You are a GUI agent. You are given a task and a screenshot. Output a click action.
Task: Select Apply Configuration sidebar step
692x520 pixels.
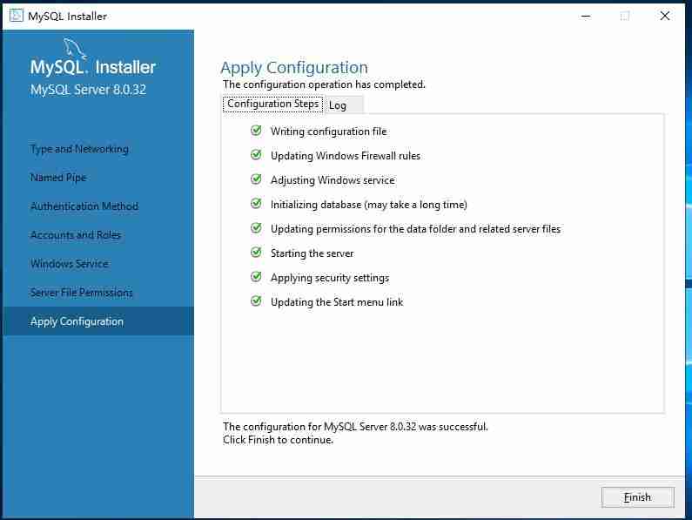coord(98,321)
